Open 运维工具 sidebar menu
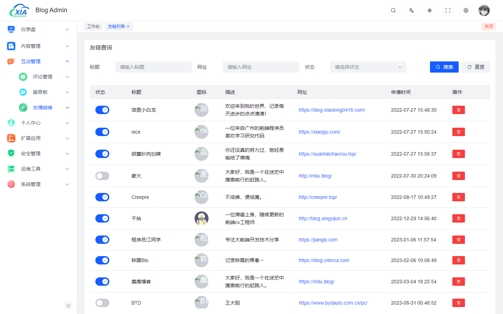 (x=38, y=169)
